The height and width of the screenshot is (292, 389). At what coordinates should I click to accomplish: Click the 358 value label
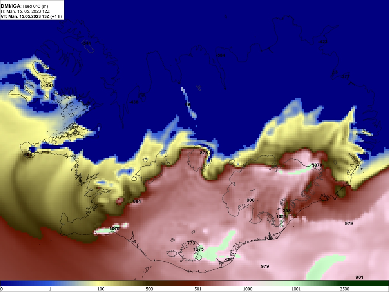(287, 211)
